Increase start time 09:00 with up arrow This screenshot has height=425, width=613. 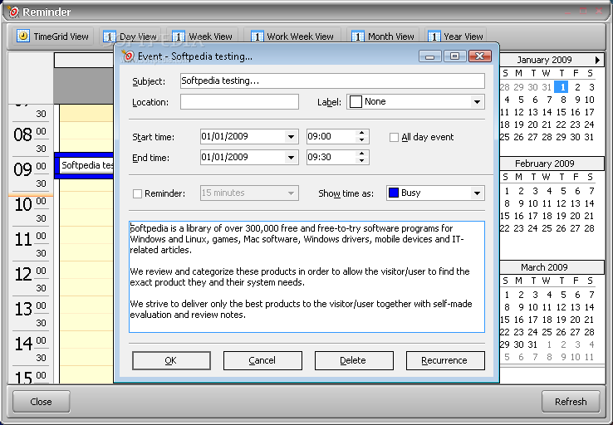[x=361, y=133]
